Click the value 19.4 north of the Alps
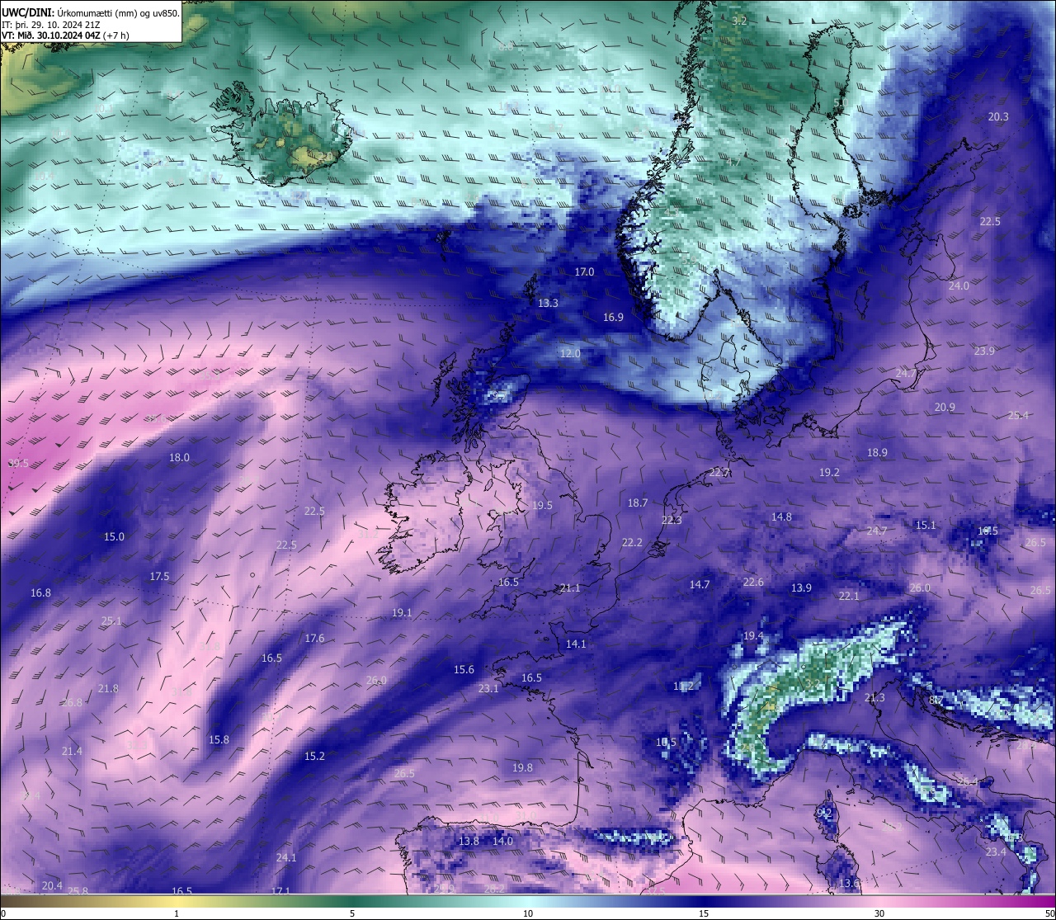Screen dimensions: 1056x920 (753, 635)
